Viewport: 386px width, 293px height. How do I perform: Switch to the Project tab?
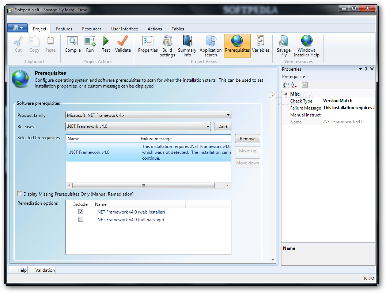click(39, 29)
